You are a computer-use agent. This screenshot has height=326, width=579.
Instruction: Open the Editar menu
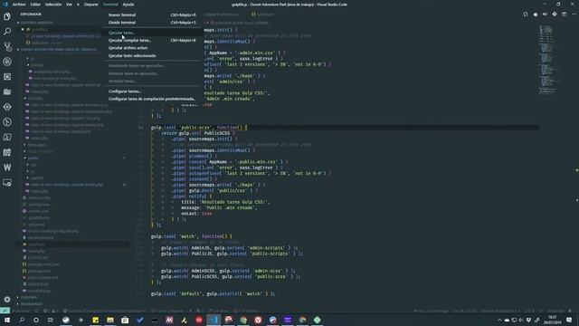click(x=35, y=5)
